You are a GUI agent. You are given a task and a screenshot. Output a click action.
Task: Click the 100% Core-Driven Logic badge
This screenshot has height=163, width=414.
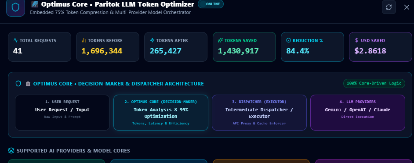click(x=374, y=83)
